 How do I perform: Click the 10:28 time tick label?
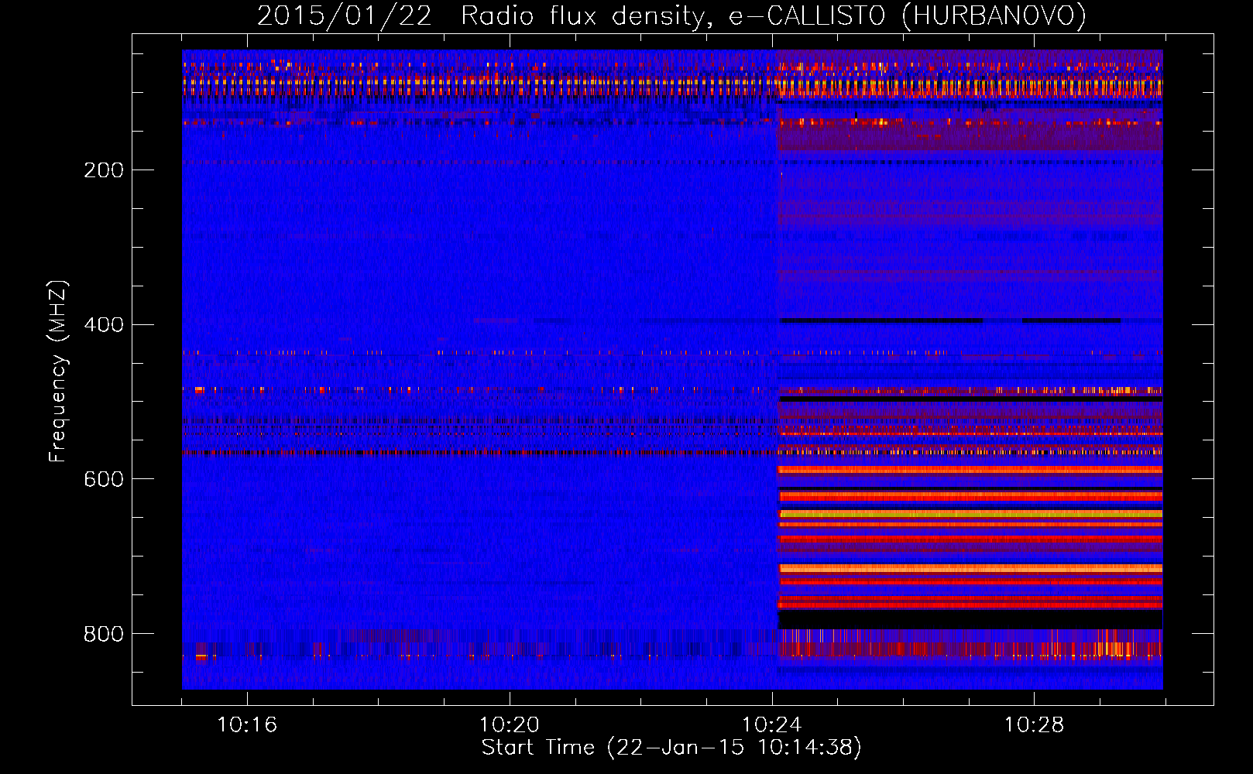(x=1035, y=725)
